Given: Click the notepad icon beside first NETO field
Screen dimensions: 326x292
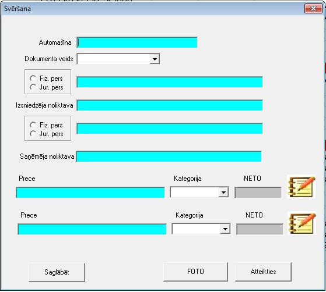Looking at the screenshot, I should coord(302,187).
